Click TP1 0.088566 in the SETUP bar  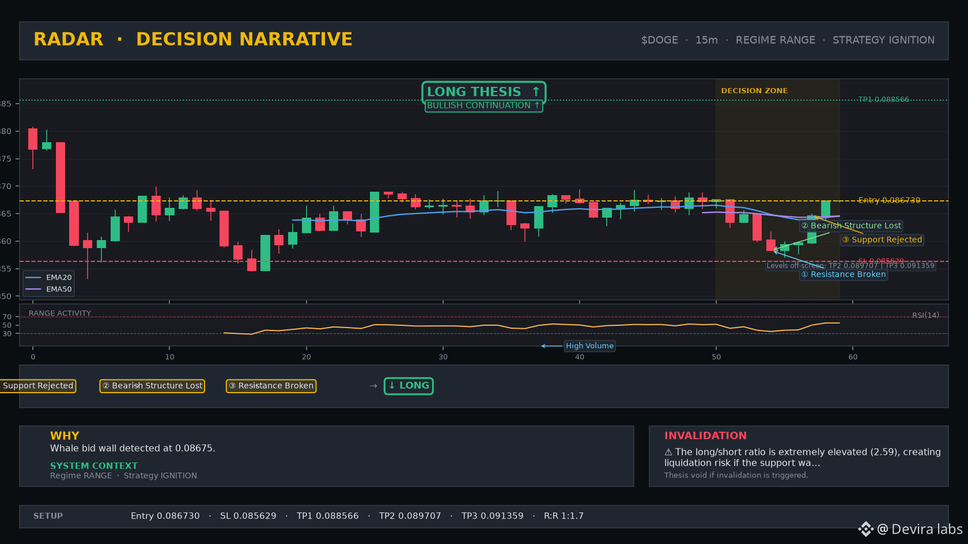point(328,516)
